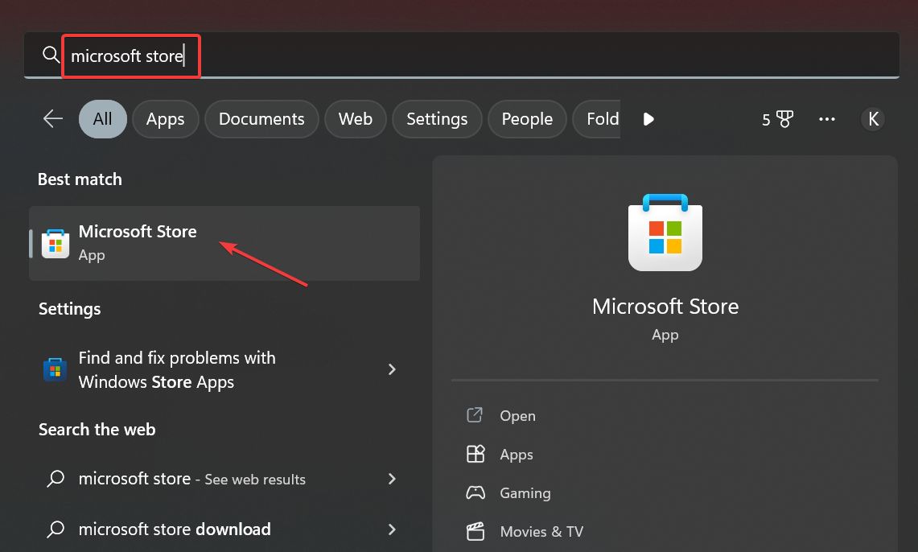The width and height of the screenshot is (918, 552).
Task: Open the Microsoft Store best match result
Action: pyautogui.click(x=224, y=243)
